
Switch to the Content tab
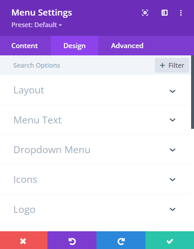[25, 46]
